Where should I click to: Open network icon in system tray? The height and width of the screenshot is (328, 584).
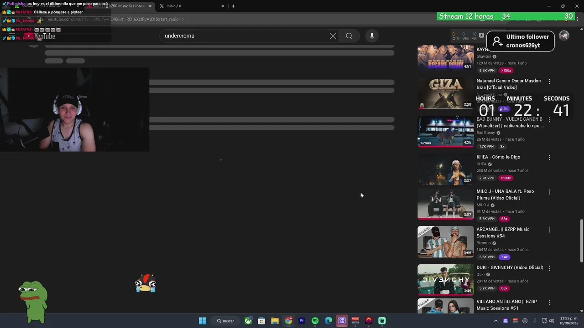pos(544,321)
